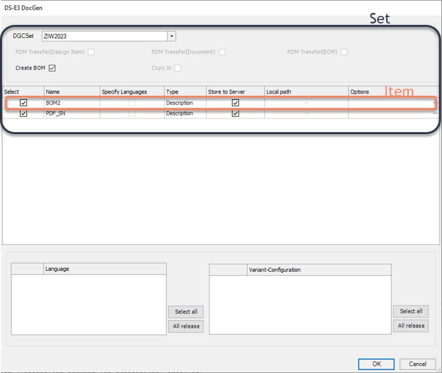Uncheck the Select box on the BOM2 row

pyautogui.click(x=23, y=103)
